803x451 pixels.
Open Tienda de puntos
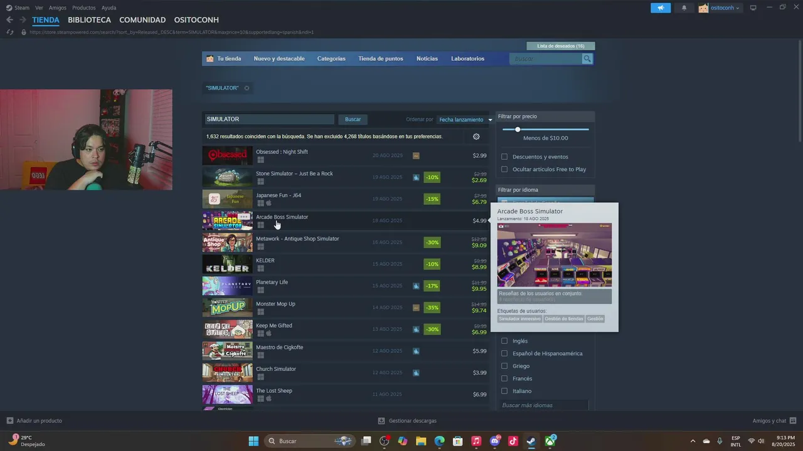[381, 59]
